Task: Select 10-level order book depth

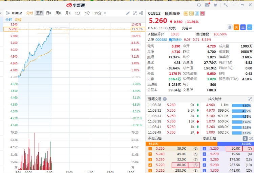Action: point(251,138)
